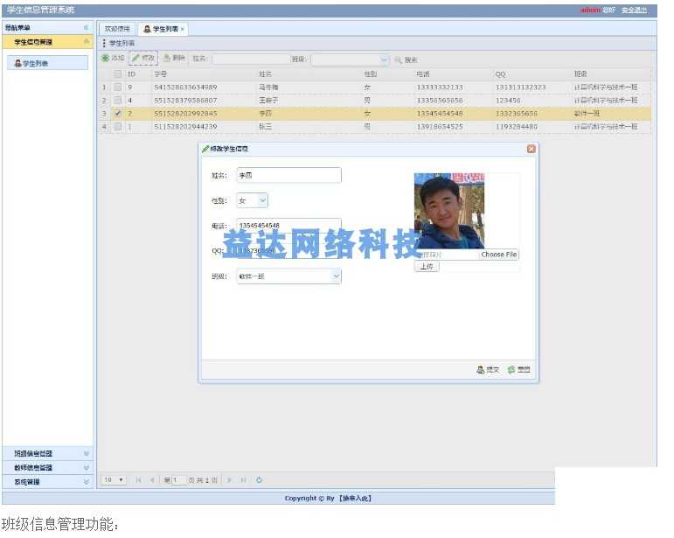Open the class filter dropdown in toolbar
Viewport: 674px width, 538px height.
[384, 59]
